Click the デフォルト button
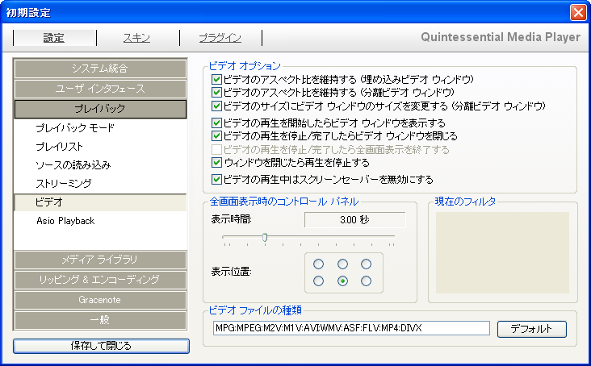 tap(531, 329)
